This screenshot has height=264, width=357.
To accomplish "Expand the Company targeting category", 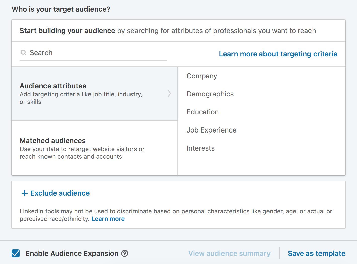I will coord(202,76).
